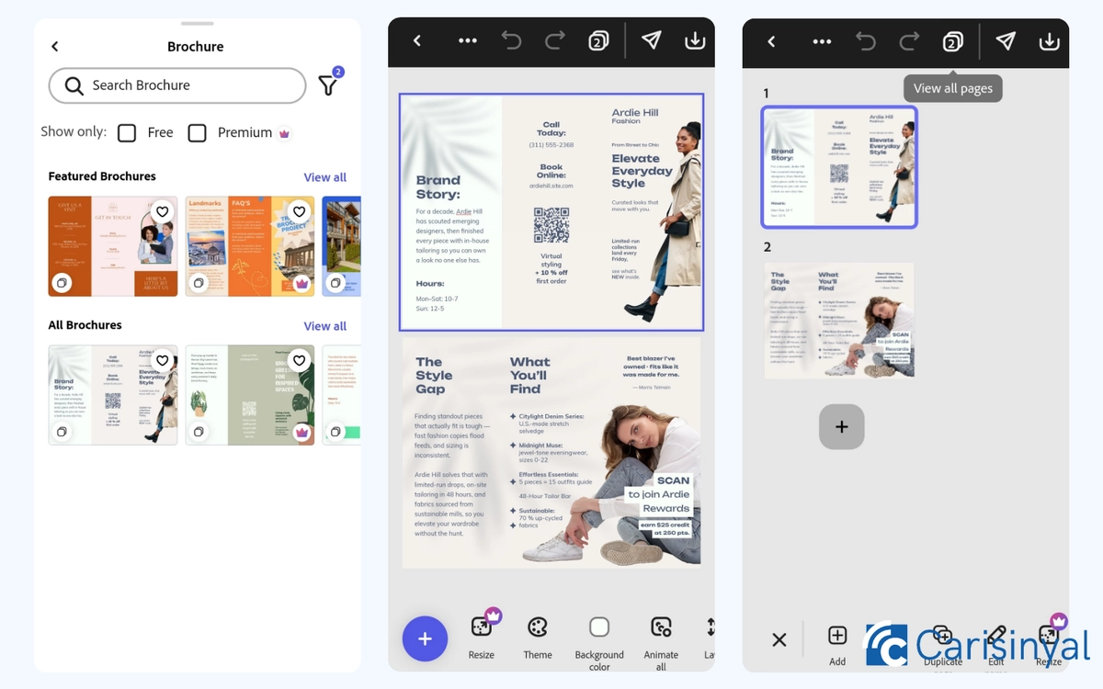Check the Premium filter checkbox

click(197, 132)
